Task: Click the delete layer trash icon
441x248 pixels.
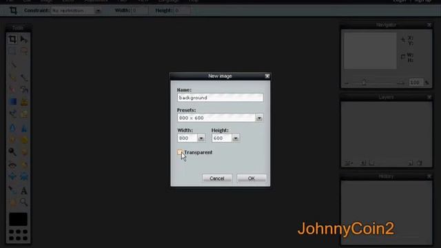Action: point(420,163)
